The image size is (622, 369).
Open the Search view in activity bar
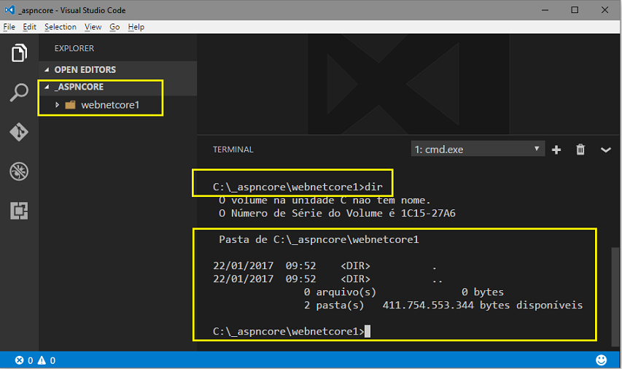pyautogui.click(x=19, y=93)
